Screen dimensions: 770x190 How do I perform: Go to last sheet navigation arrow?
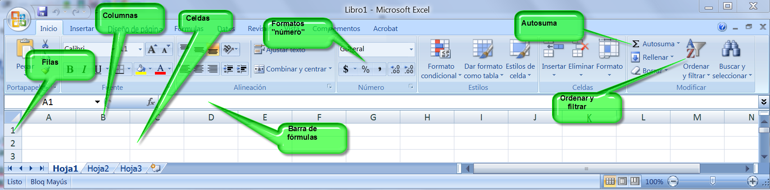click(x=42, y=168)
